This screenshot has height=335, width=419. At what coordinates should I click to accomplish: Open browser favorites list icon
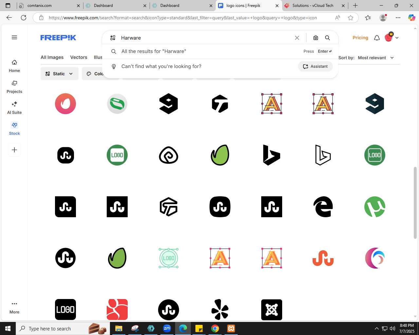[368, 18]
